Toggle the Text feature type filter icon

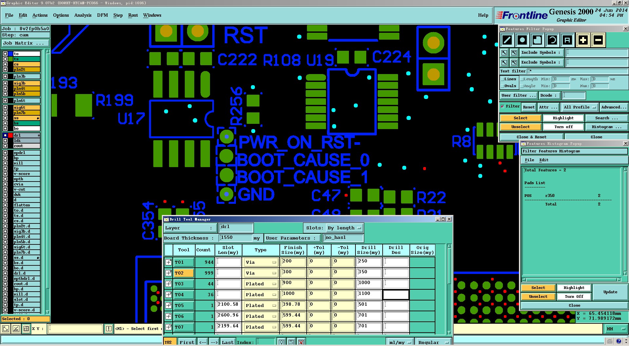pyautogui.click(x=567, y=40)
